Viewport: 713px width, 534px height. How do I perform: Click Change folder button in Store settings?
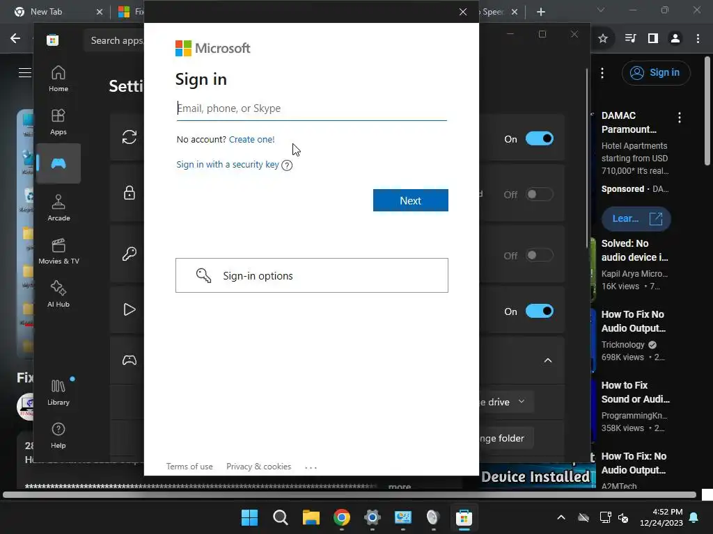coord(506,438)
